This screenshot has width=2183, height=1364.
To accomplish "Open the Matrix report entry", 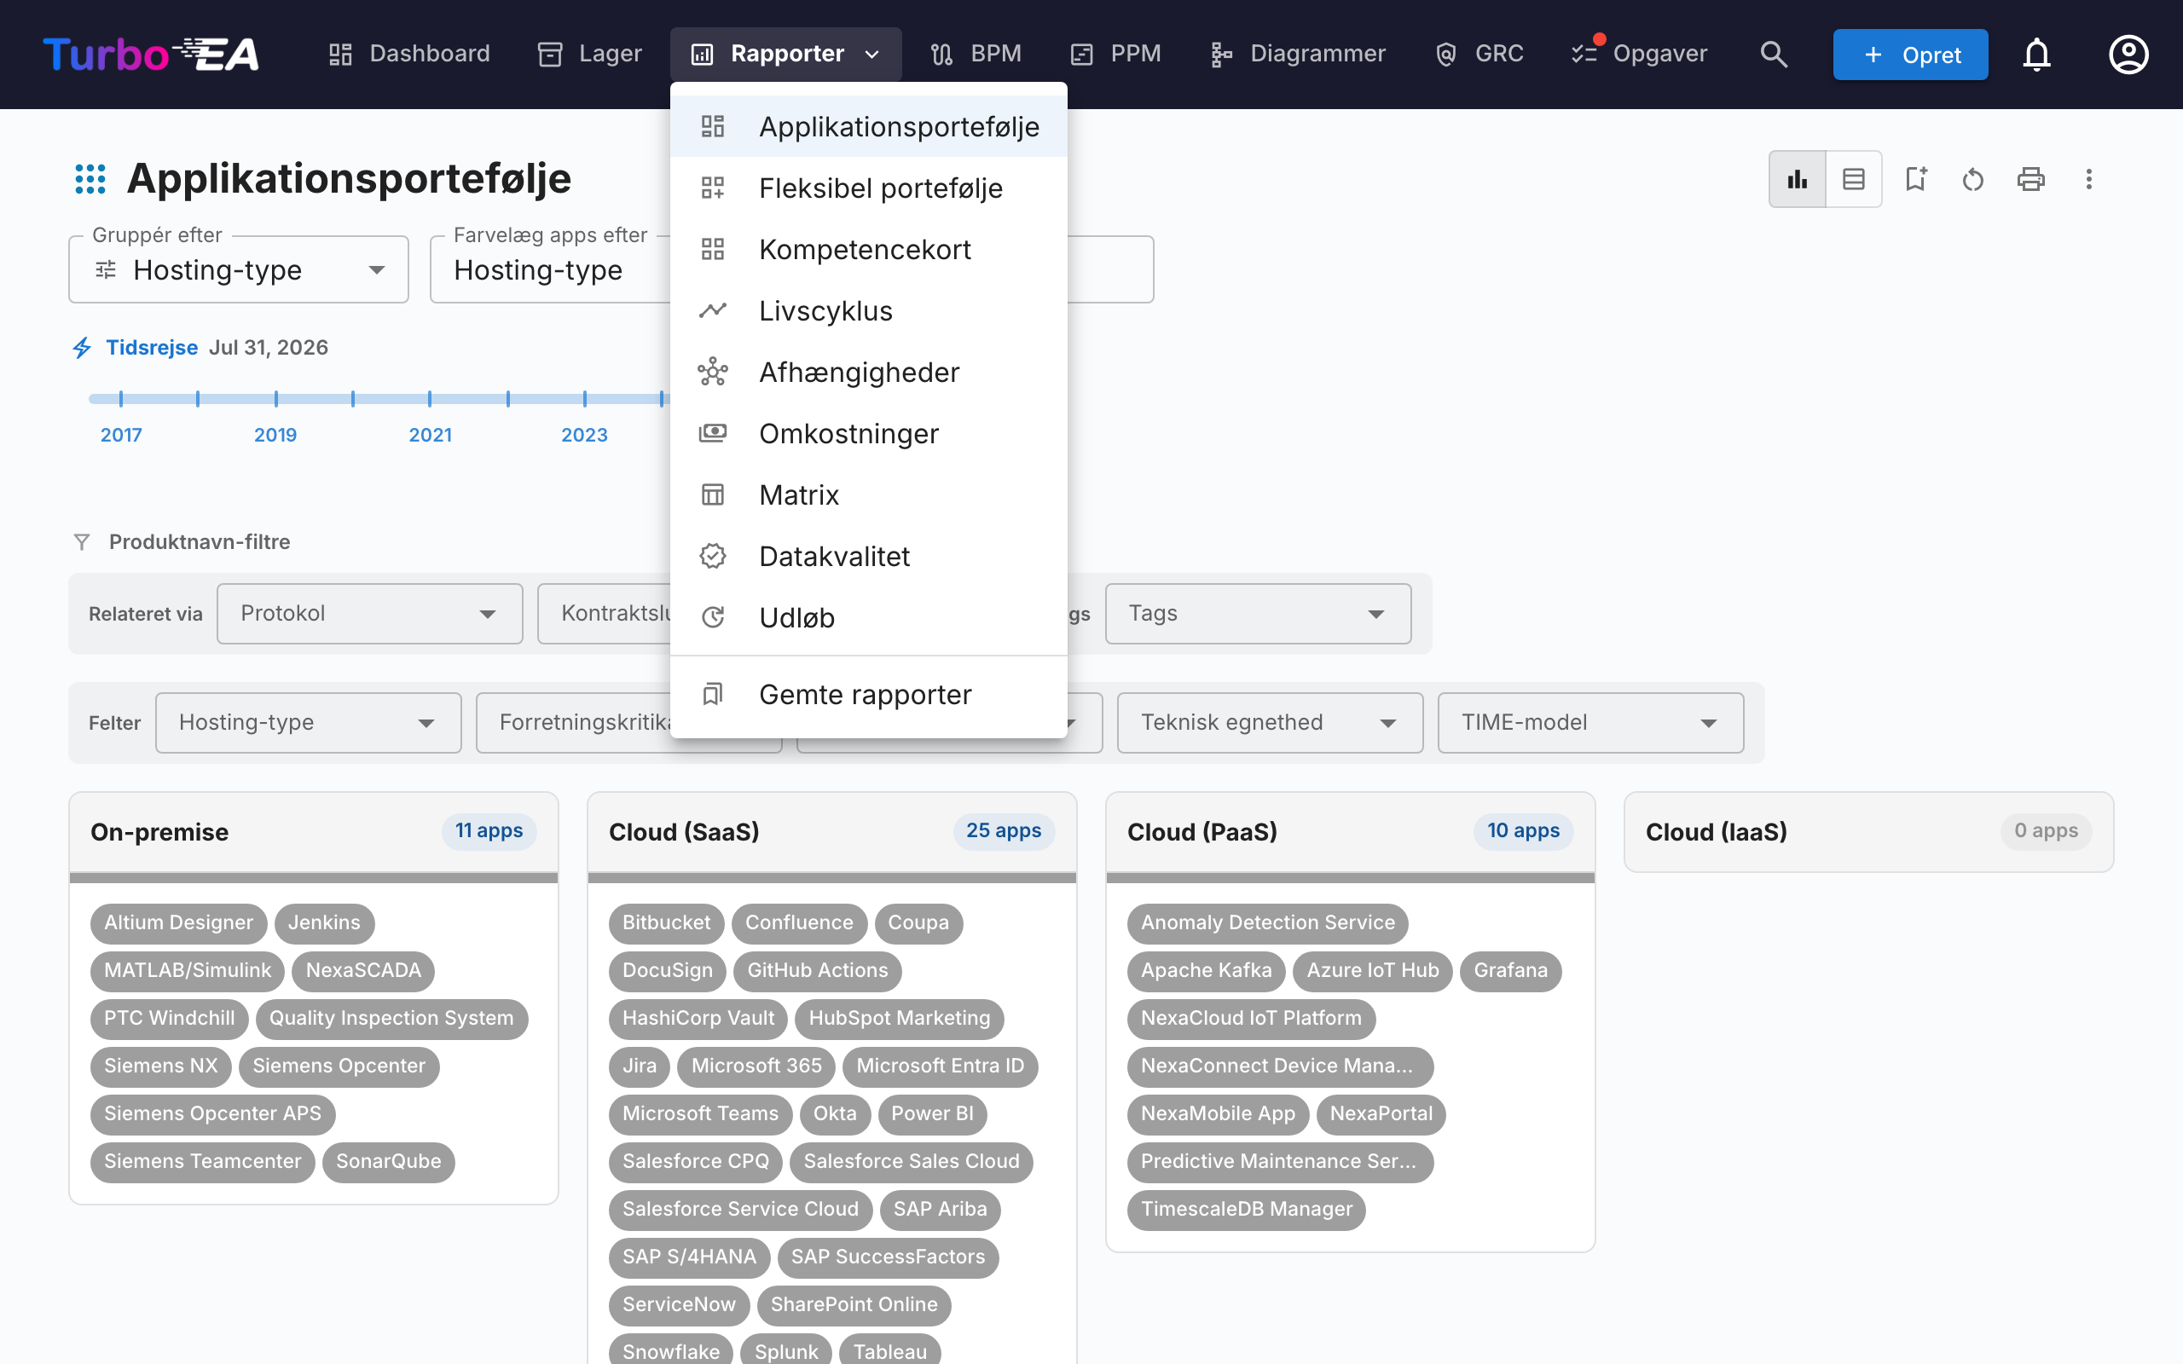I will pyautogui.click(x=869, y=495).
